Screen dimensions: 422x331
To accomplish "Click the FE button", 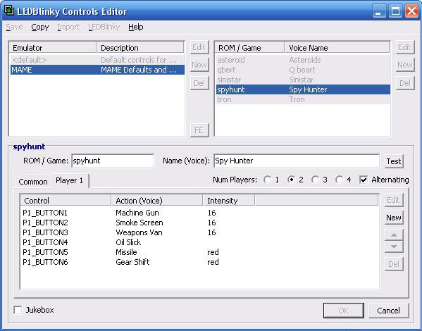I will (199, 130).
